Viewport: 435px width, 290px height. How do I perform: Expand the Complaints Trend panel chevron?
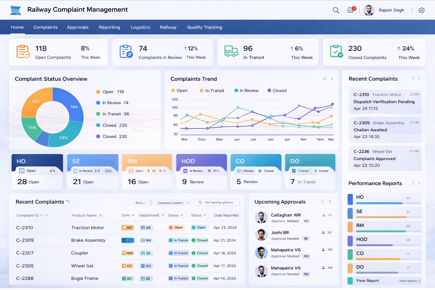(332, 79)
